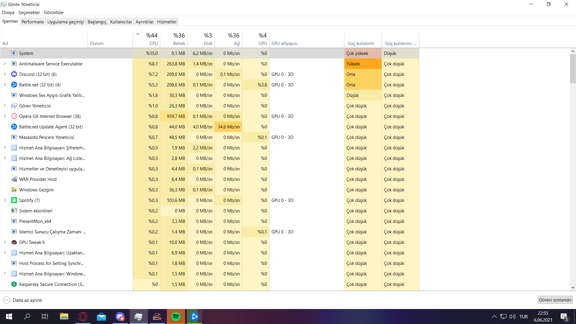Click the Opera GX Internet Browser icon

[14, 116]
